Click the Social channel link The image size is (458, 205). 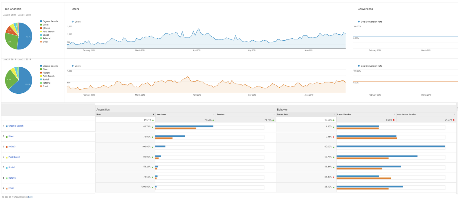[x=11, y=167]
